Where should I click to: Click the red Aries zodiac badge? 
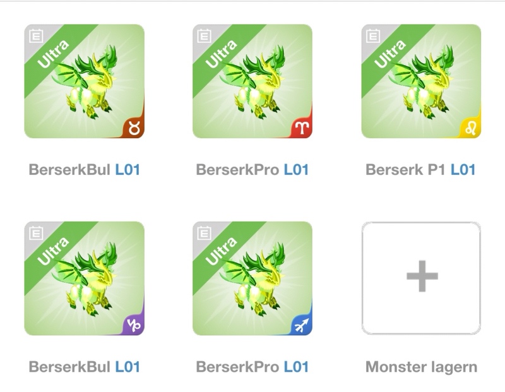[303, 128]
